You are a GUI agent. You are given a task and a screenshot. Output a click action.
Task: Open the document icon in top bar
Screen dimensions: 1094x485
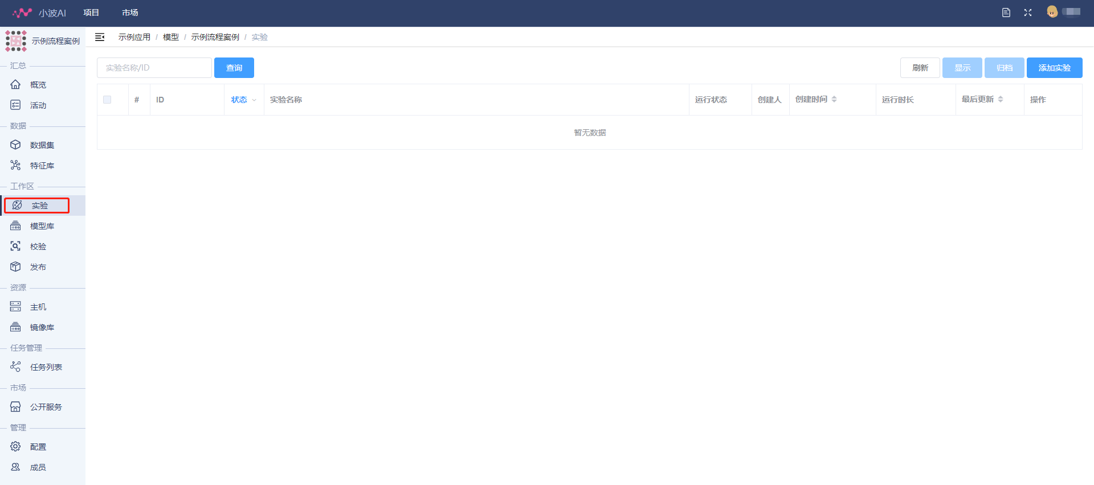pos(1006,13)
